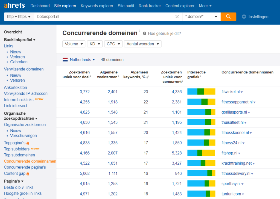
Task: Open dropdown next to gorillasports.nl
Action: (x=249, y=112)
